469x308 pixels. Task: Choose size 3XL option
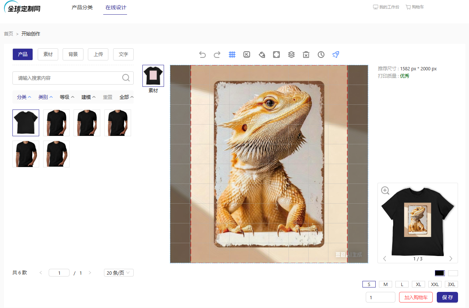[451, 285]
